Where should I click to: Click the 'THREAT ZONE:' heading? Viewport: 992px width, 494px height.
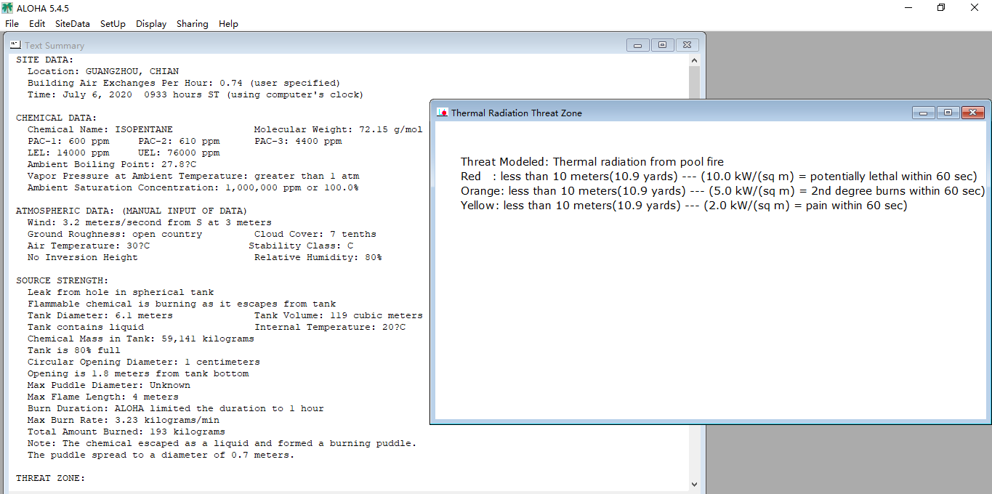pos(51,478)
